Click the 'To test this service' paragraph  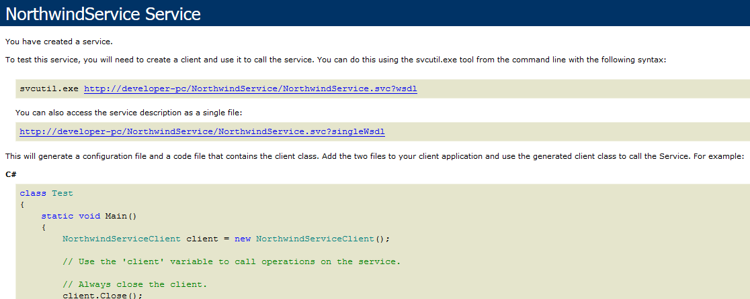pyautogui.click(x=335, y=60)
